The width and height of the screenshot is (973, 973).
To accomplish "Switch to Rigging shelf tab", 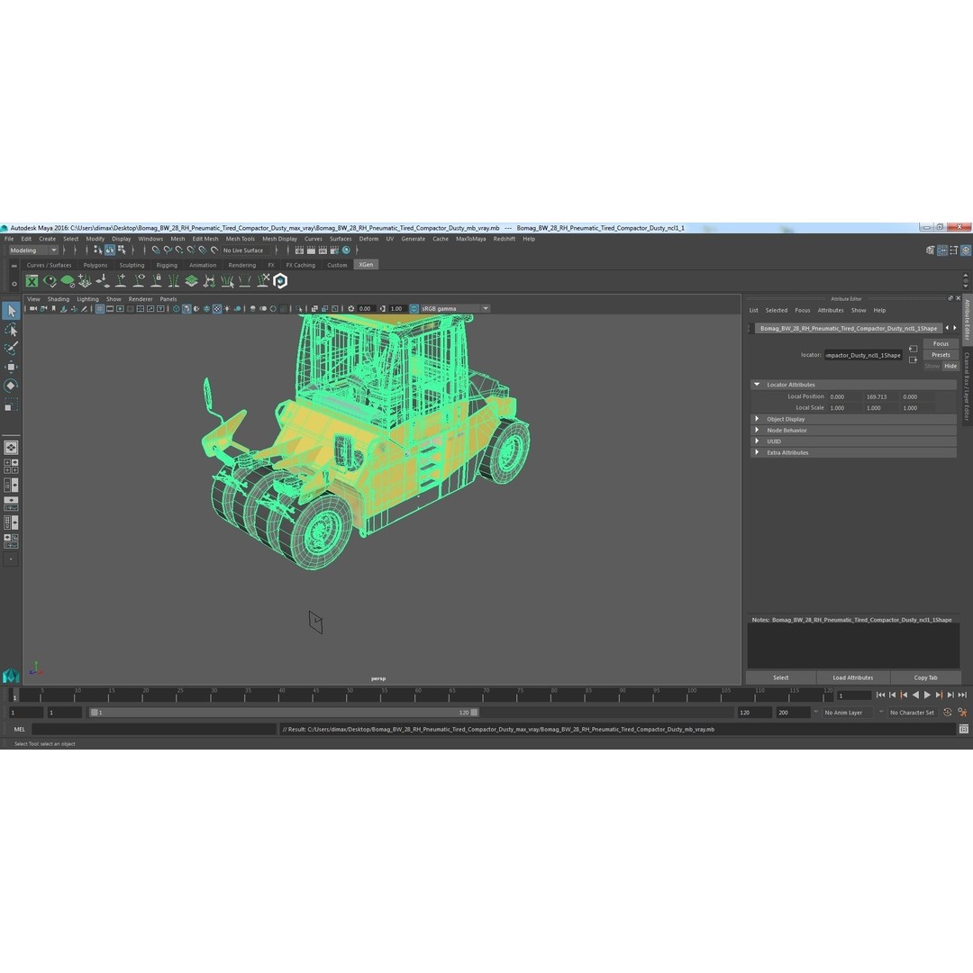I will coord(167,265).
